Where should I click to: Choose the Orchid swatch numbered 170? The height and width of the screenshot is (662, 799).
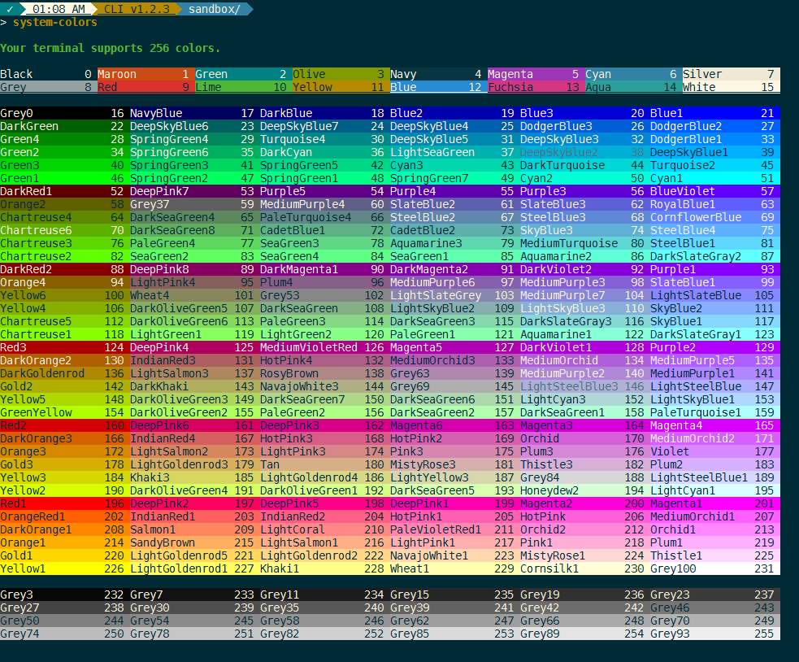coord(584,439)
